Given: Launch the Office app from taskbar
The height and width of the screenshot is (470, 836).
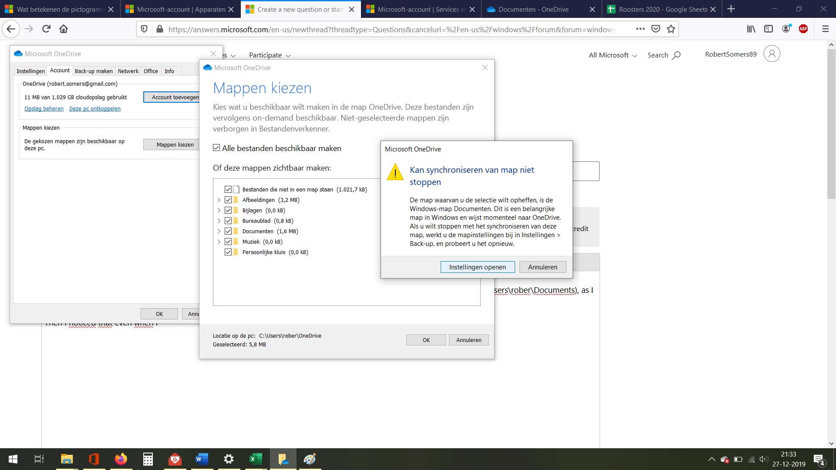Looking at the screenshot, I should point(94,459).
